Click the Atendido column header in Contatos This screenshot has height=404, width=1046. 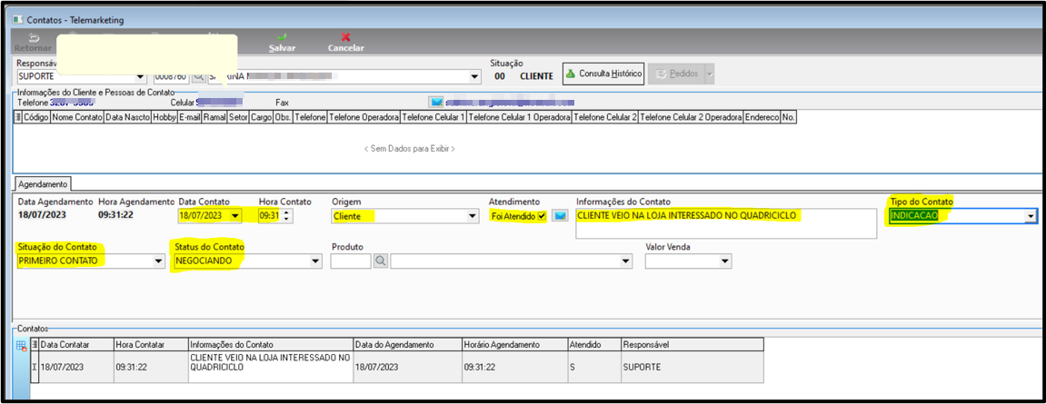click(593, 345)
